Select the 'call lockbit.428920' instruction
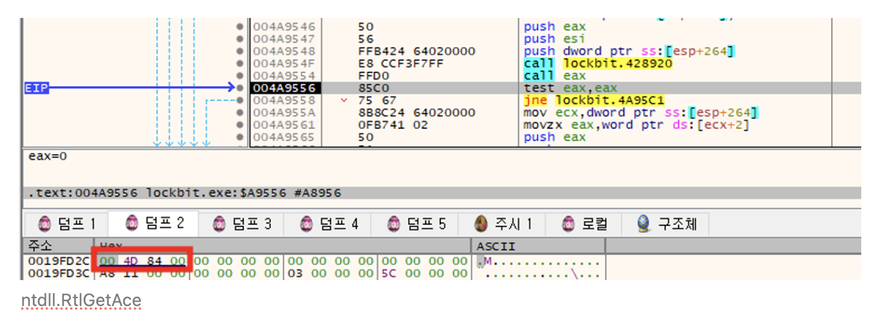891x324 pixels. pyautogui.click(x=598, y=64)
